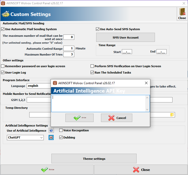Image resolution: width=188 pixels, height=175 pixels.
Task: Open the ChatGPT AI provider dropdown
Action: click(25, 137)
